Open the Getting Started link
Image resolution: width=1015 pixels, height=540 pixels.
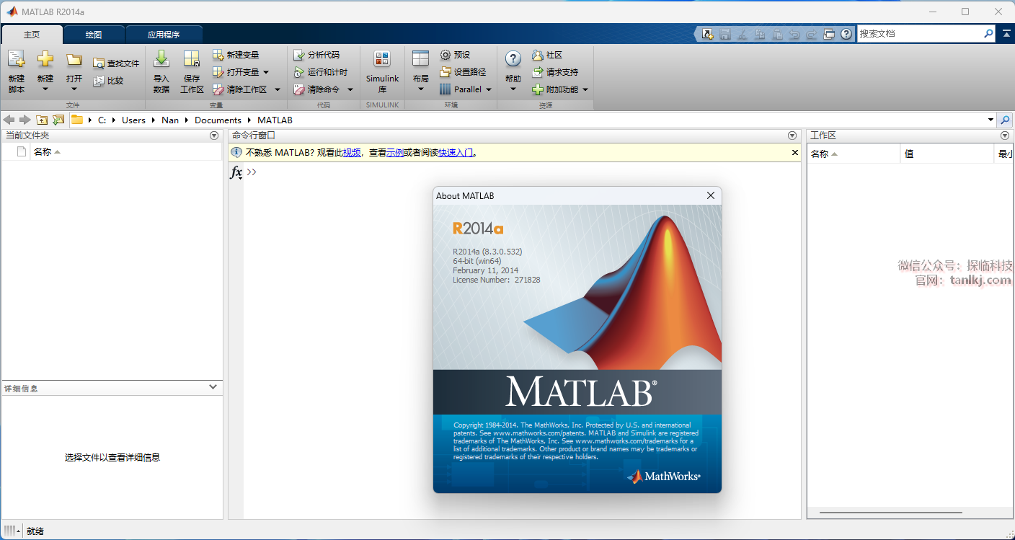coord(456,153)
